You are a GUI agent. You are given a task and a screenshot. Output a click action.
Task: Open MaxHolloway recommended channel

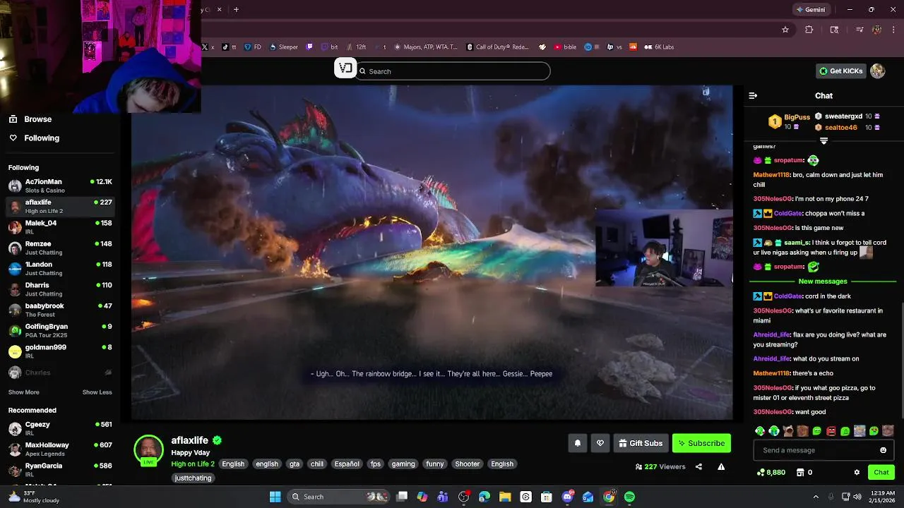tap(60, 449)
